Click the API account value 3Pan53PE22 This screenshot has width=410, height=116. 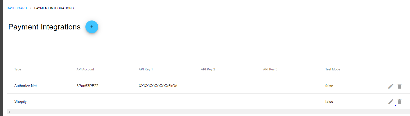tap(87, 86)
